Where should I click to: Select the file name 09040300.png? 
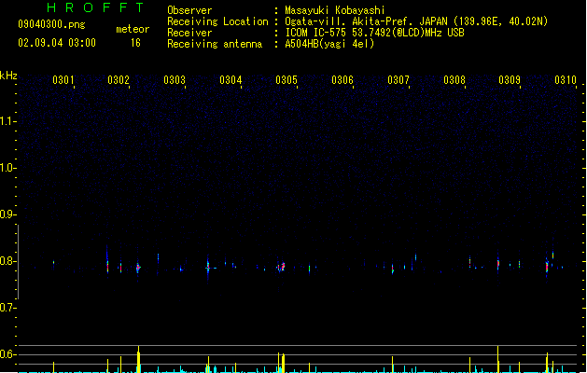coord(51,24)
